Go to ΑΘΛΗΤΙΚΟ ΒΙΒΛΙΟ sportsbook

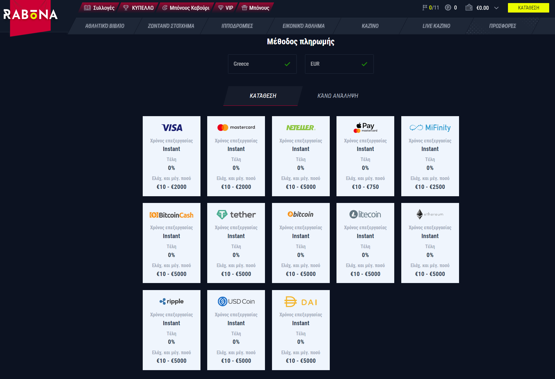105,26
